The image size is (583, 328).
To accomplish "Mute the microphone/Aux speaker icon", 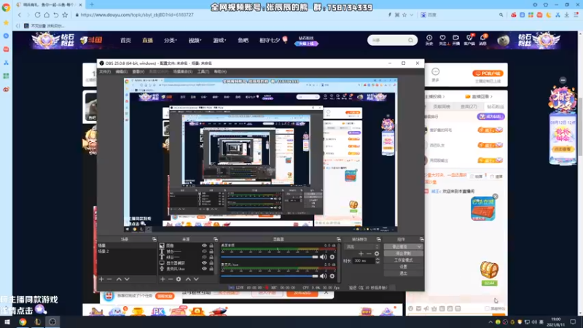I will tap(323, 276).
